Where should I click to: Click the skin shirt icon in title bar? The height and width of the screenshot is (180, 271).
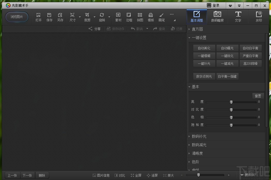[x=230, y=6]
